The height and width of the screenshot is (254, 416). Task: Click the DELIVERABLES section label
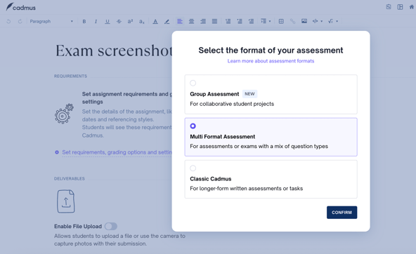click(70, 179)
